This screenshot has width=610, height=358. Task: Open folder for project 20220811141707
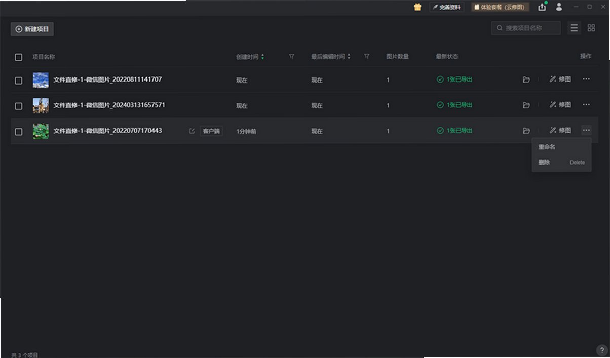(x=526, y=79)
